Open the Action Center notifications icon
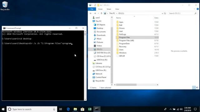This screenshot has height=112, width=200. [x=195, y=109]
